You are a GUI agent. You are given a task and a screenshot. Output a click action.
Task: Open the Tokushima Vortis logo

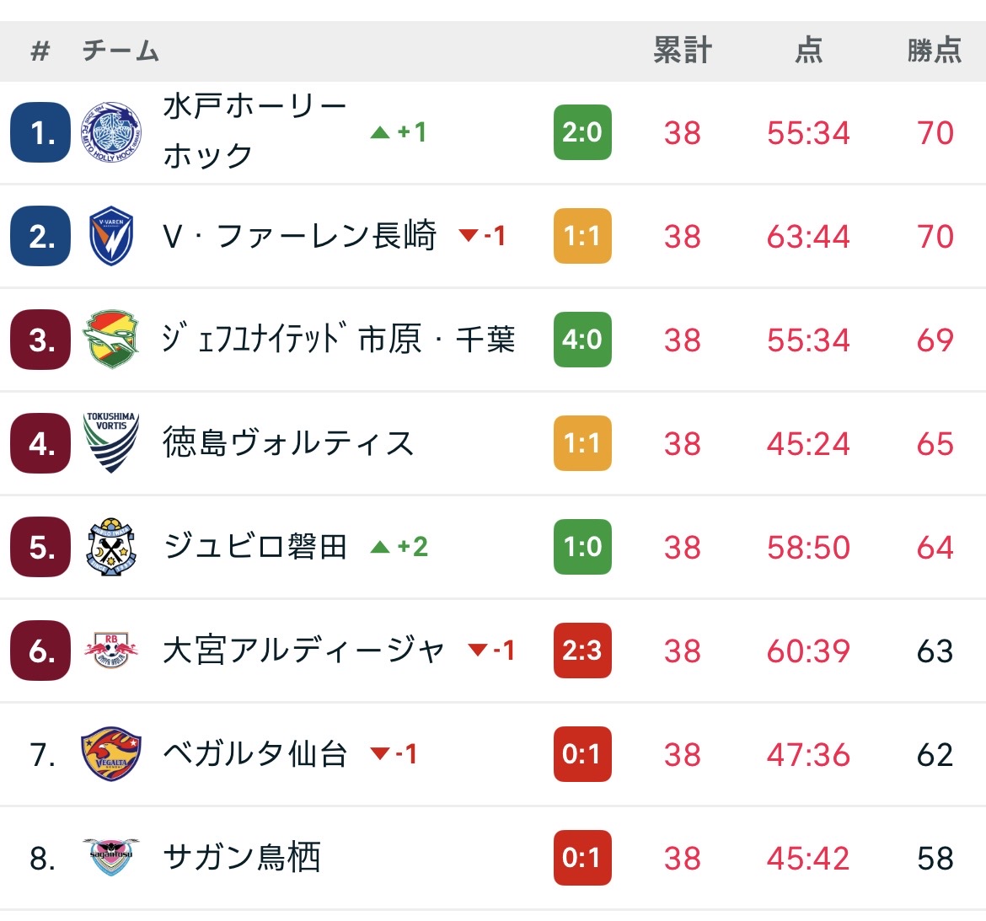(111, 443)
